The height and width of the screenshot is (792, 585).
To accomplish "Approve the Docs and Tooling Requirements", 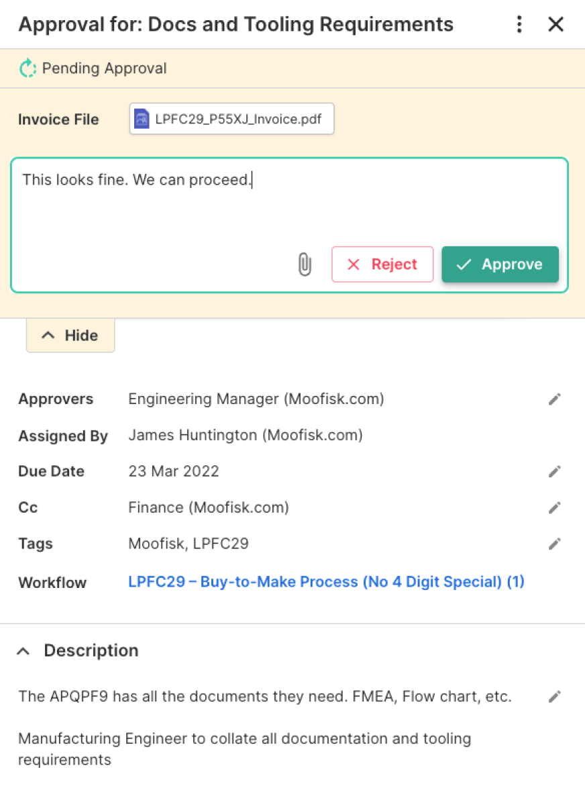I will pyautogui.click(x=500, y=264).
